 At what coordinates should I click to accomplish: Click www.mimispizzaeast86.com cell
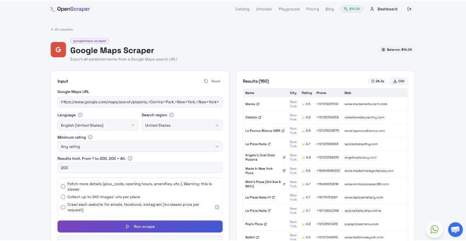click(367, 184)
